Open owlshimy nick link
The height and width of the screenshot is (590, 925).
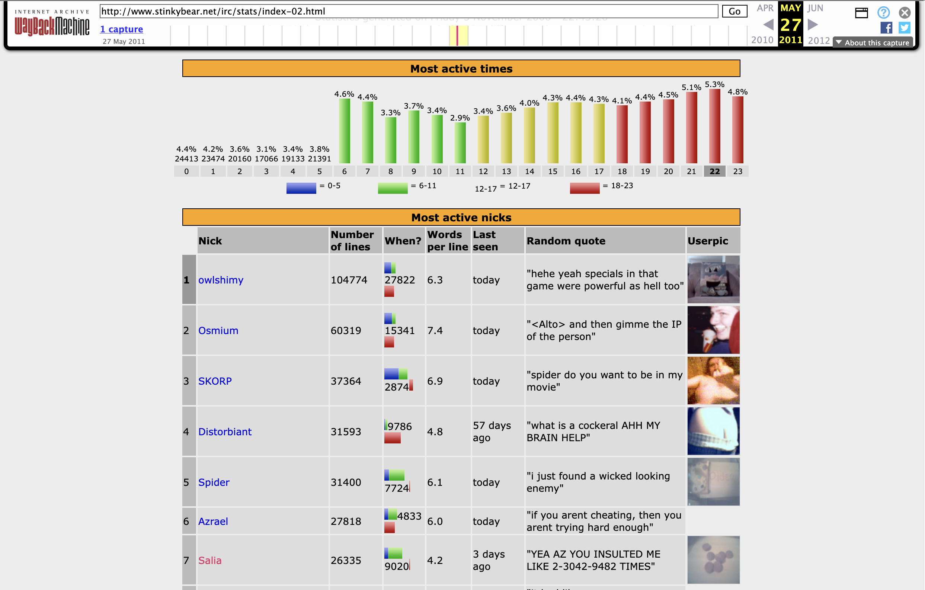(x=221, y=280)
